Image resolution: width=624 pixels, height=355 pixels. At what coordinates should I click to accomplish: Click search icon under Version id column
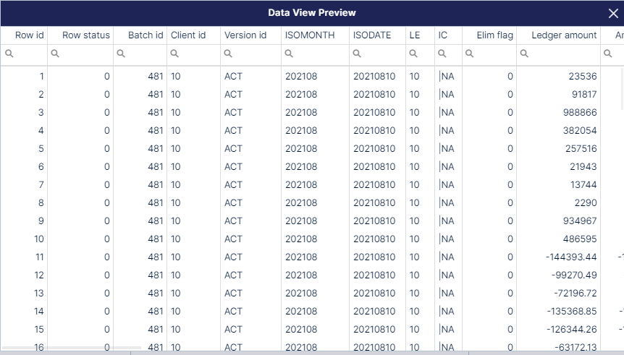click(x=228, y=54)
